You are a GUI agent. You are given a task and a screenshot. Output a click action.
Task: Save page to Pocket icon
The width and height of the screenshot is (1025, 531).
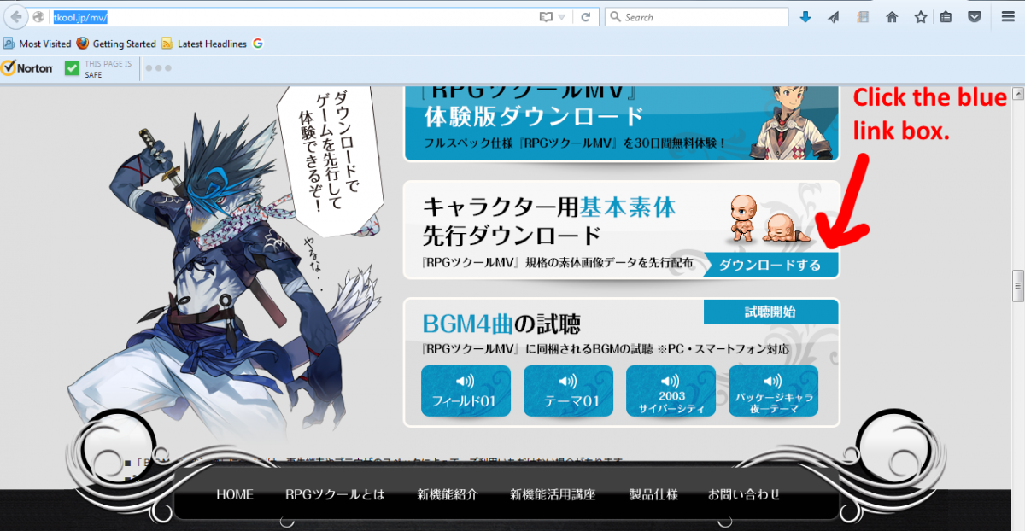(974, 16)
